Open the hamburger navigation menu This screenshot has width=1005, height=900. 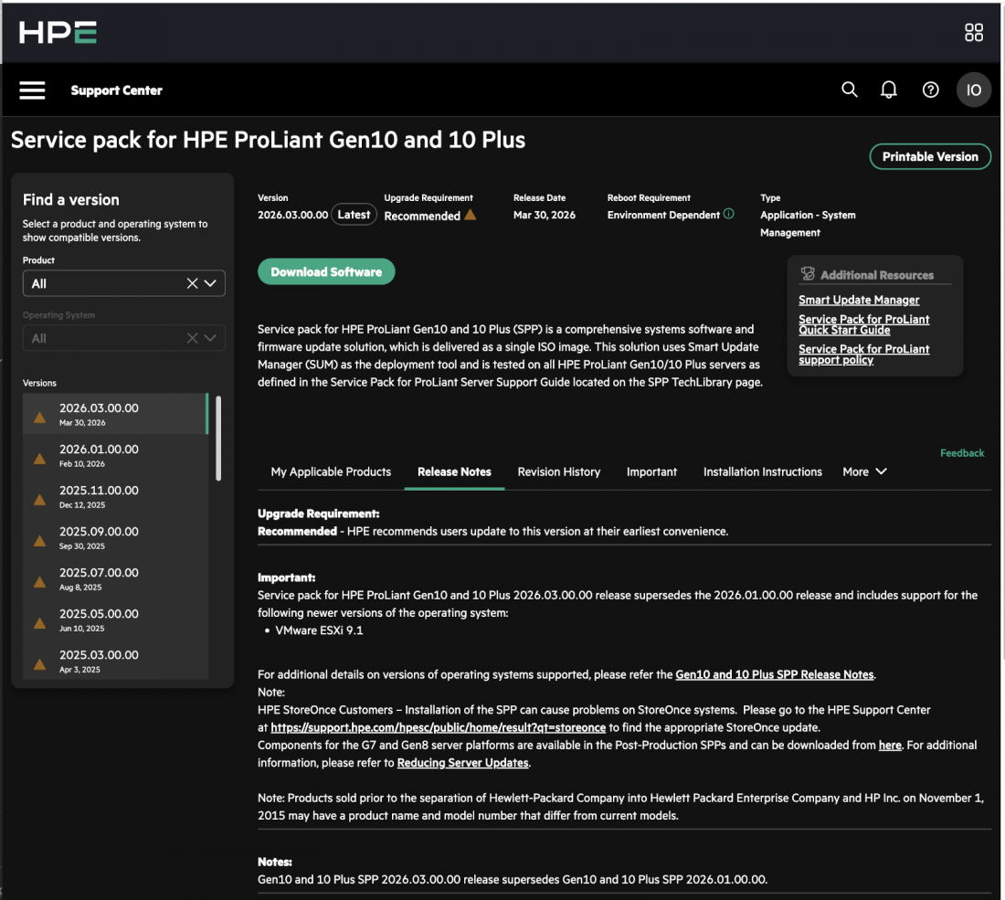coord(32,90)
